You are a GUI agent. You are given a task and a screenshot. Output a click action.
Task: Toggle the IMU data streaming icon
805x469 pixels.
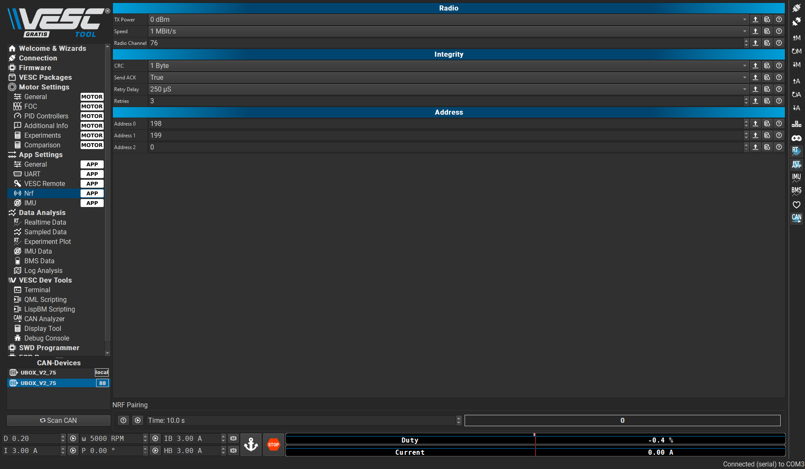click(796, 178)
